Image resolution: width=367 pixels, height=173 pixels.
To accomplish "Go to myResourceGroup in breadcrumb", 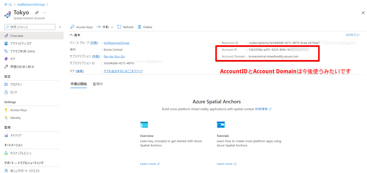I will [x=31, y=5].
